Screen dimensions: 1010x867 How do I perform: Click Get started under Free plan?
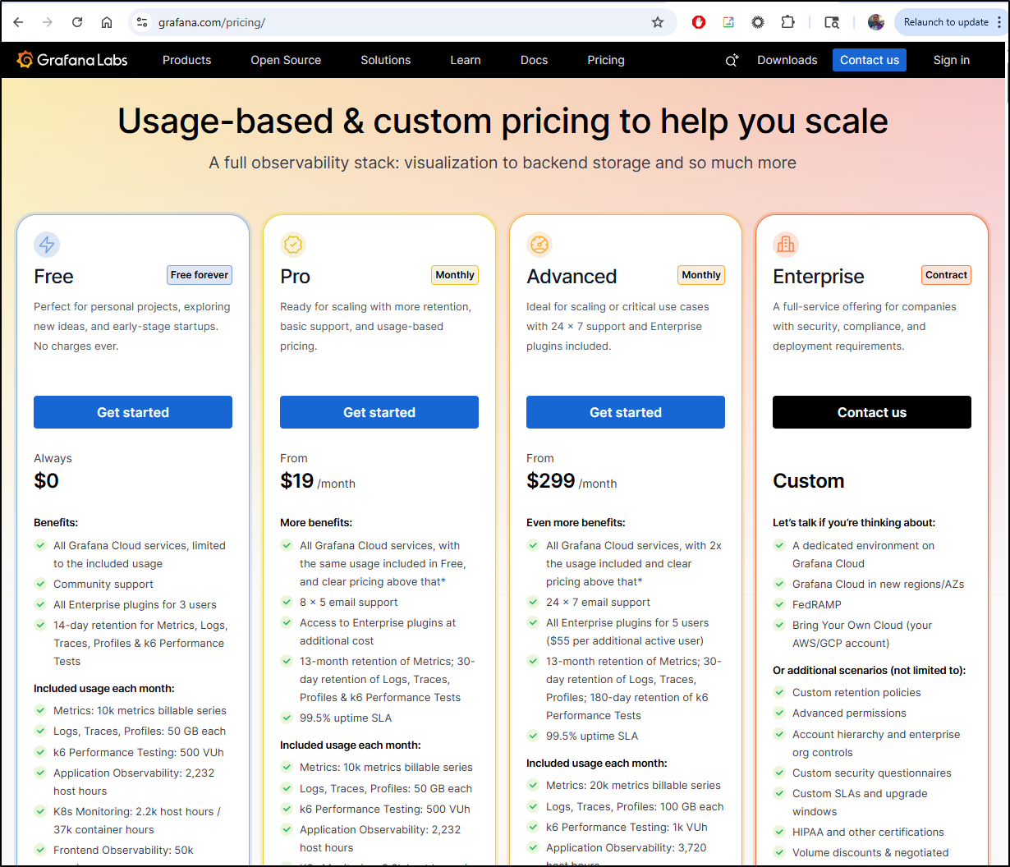(133, 412)
